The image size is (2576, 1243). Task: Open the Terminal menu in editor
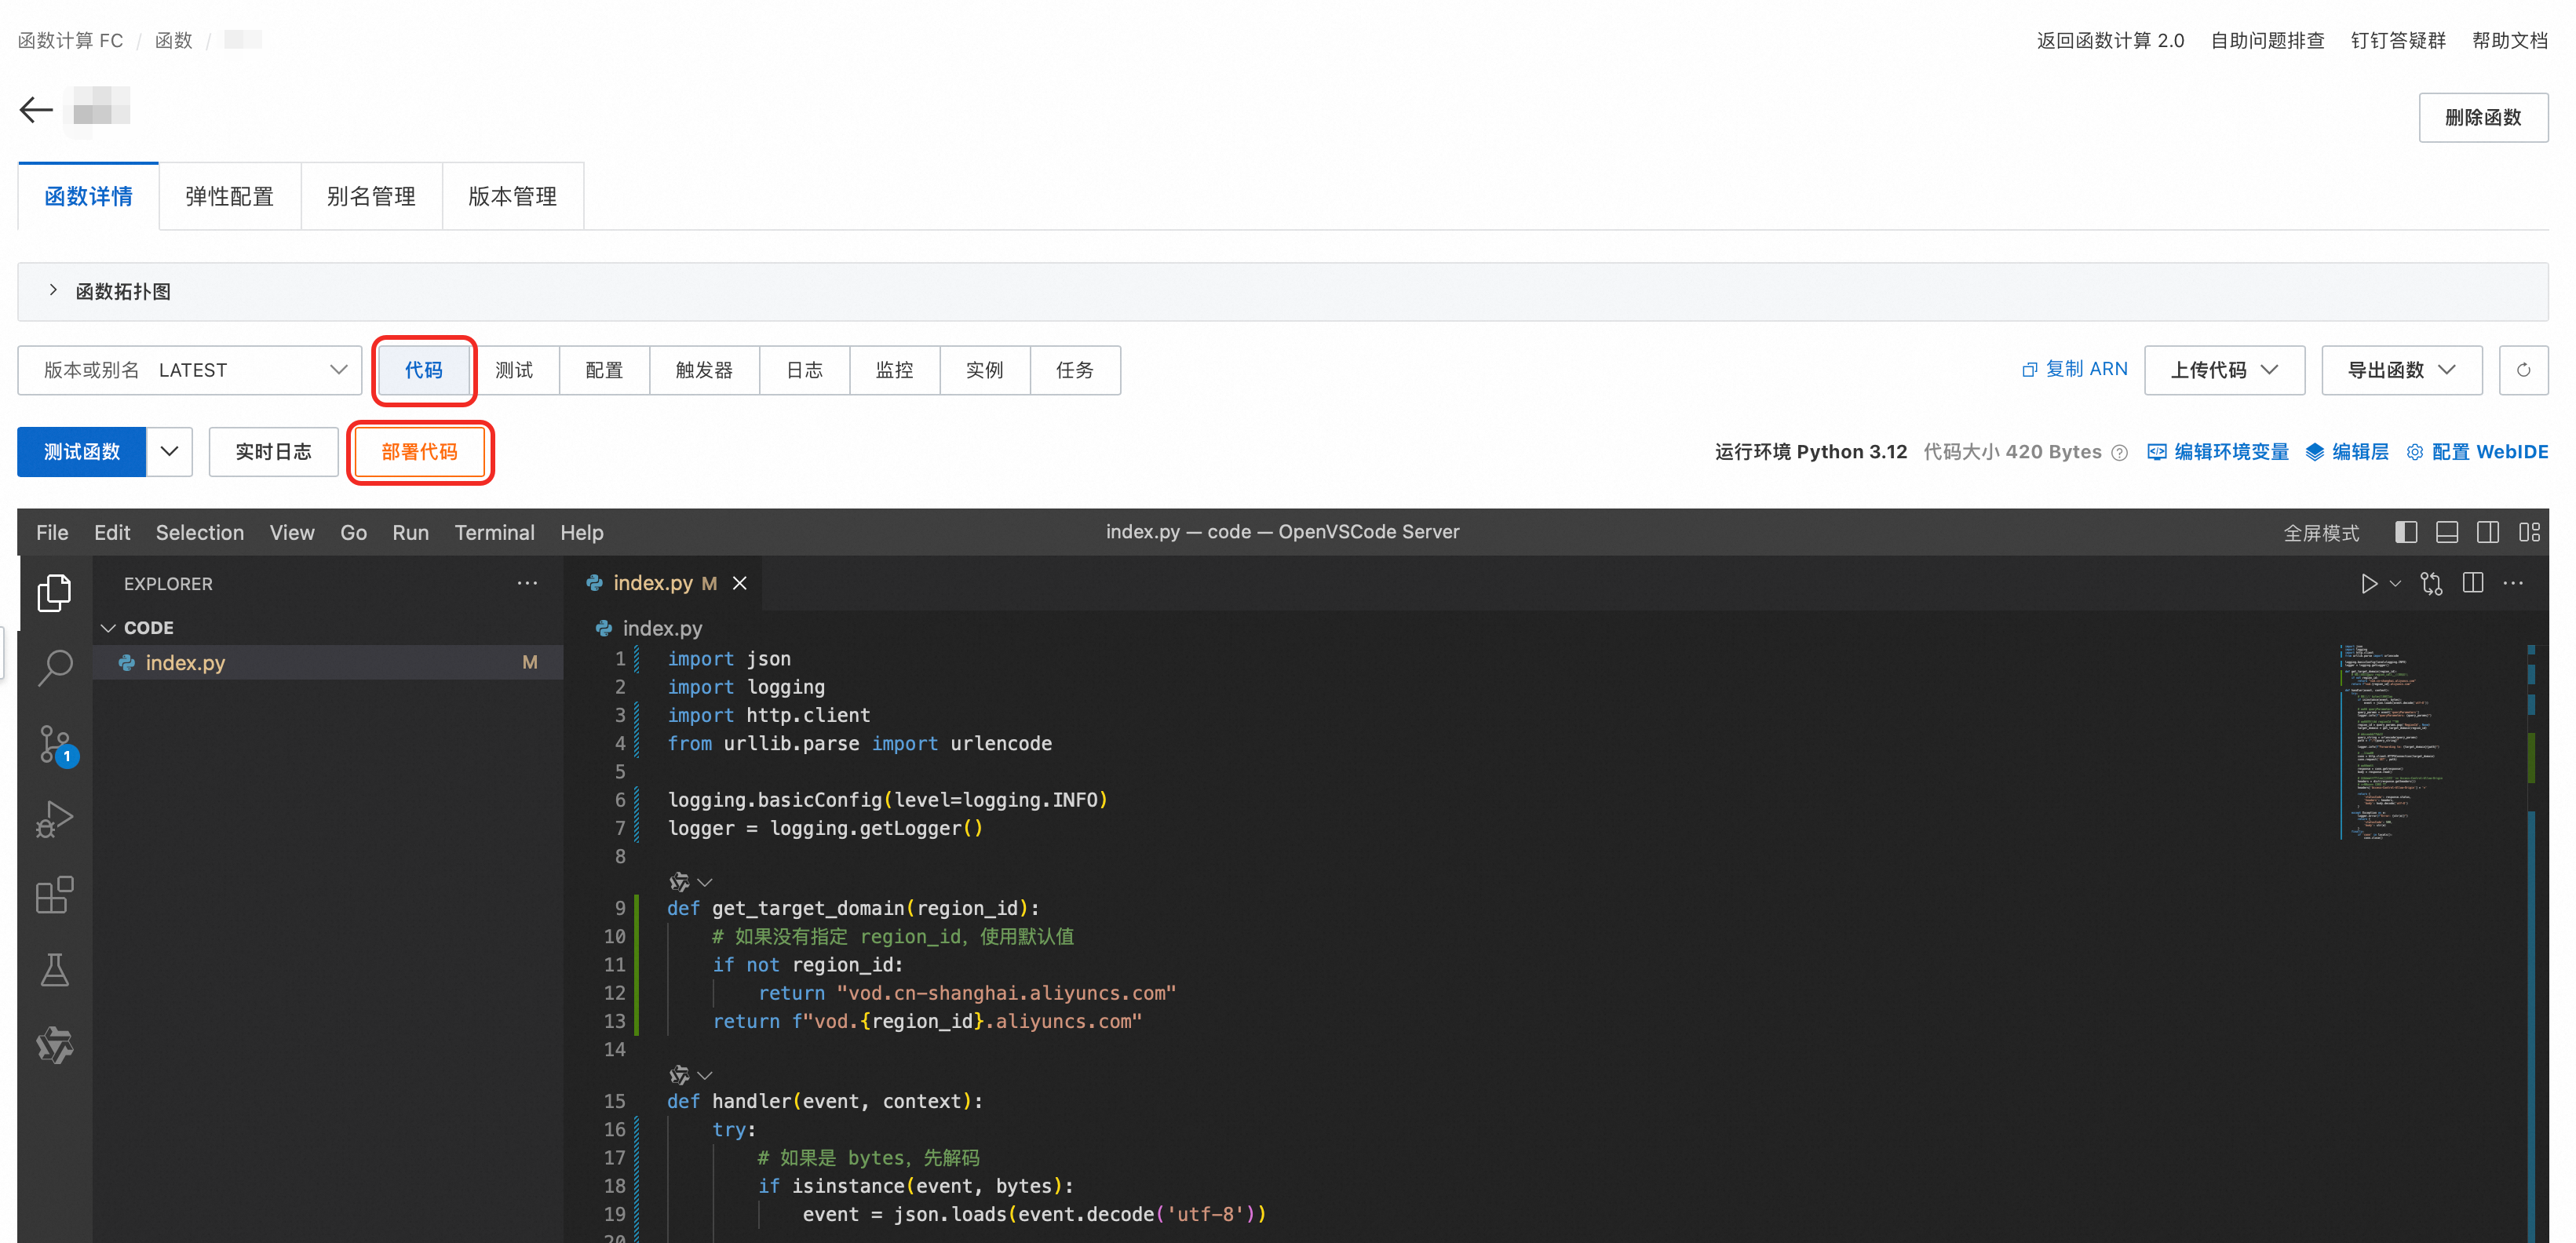(494, 532)
